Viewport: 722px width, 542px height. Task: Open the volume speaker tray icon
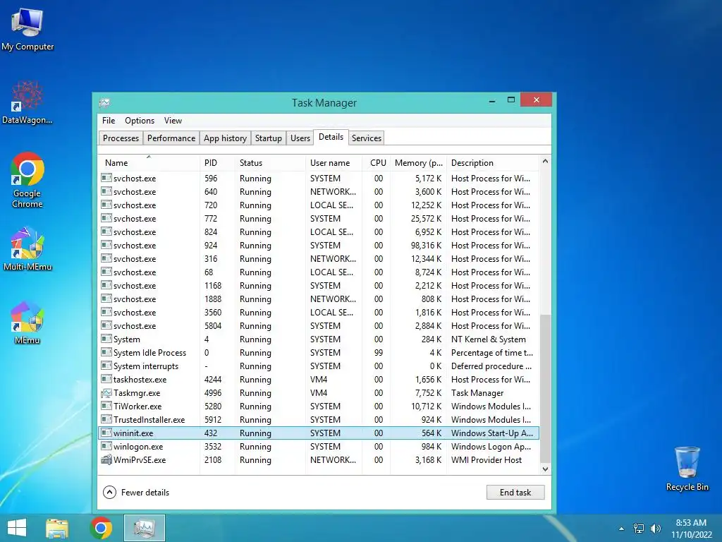(655, 529)
